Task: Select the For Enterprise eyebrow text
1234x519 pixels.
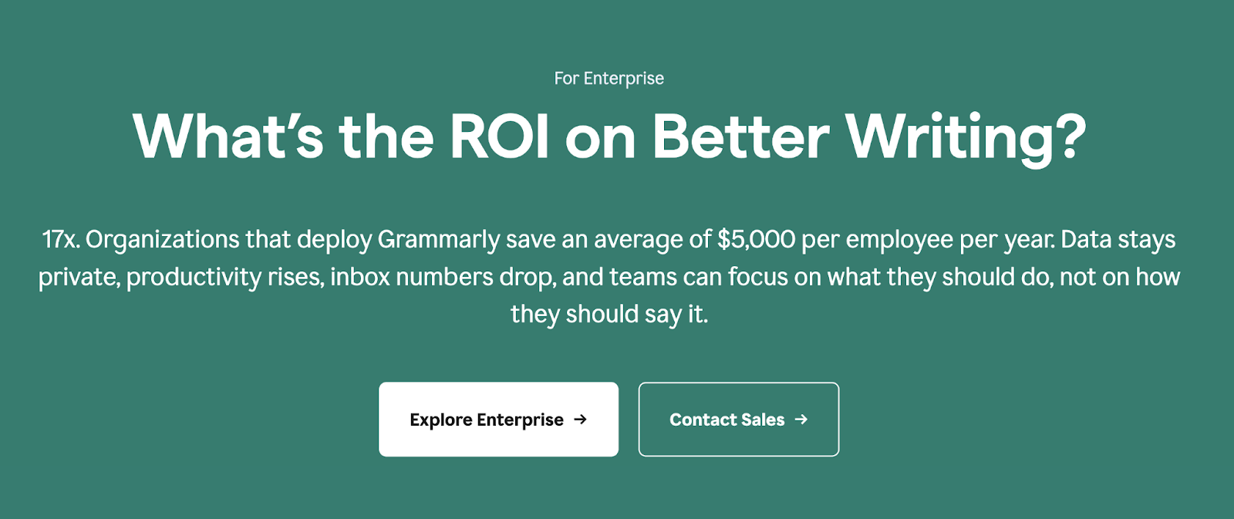Action: tap(609, 77)
